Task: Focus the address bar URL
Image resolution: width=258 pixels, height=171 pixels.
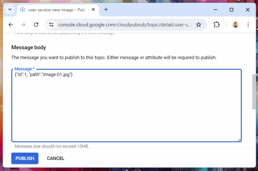Action: click(x=125, y=25)
